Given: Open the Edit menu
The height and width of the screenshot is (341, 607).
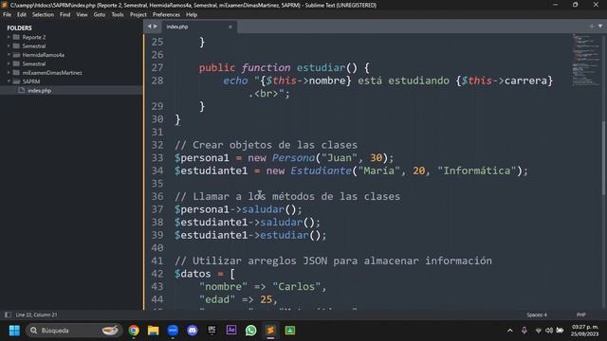Looking at the screenshot, I should [22, 15].
